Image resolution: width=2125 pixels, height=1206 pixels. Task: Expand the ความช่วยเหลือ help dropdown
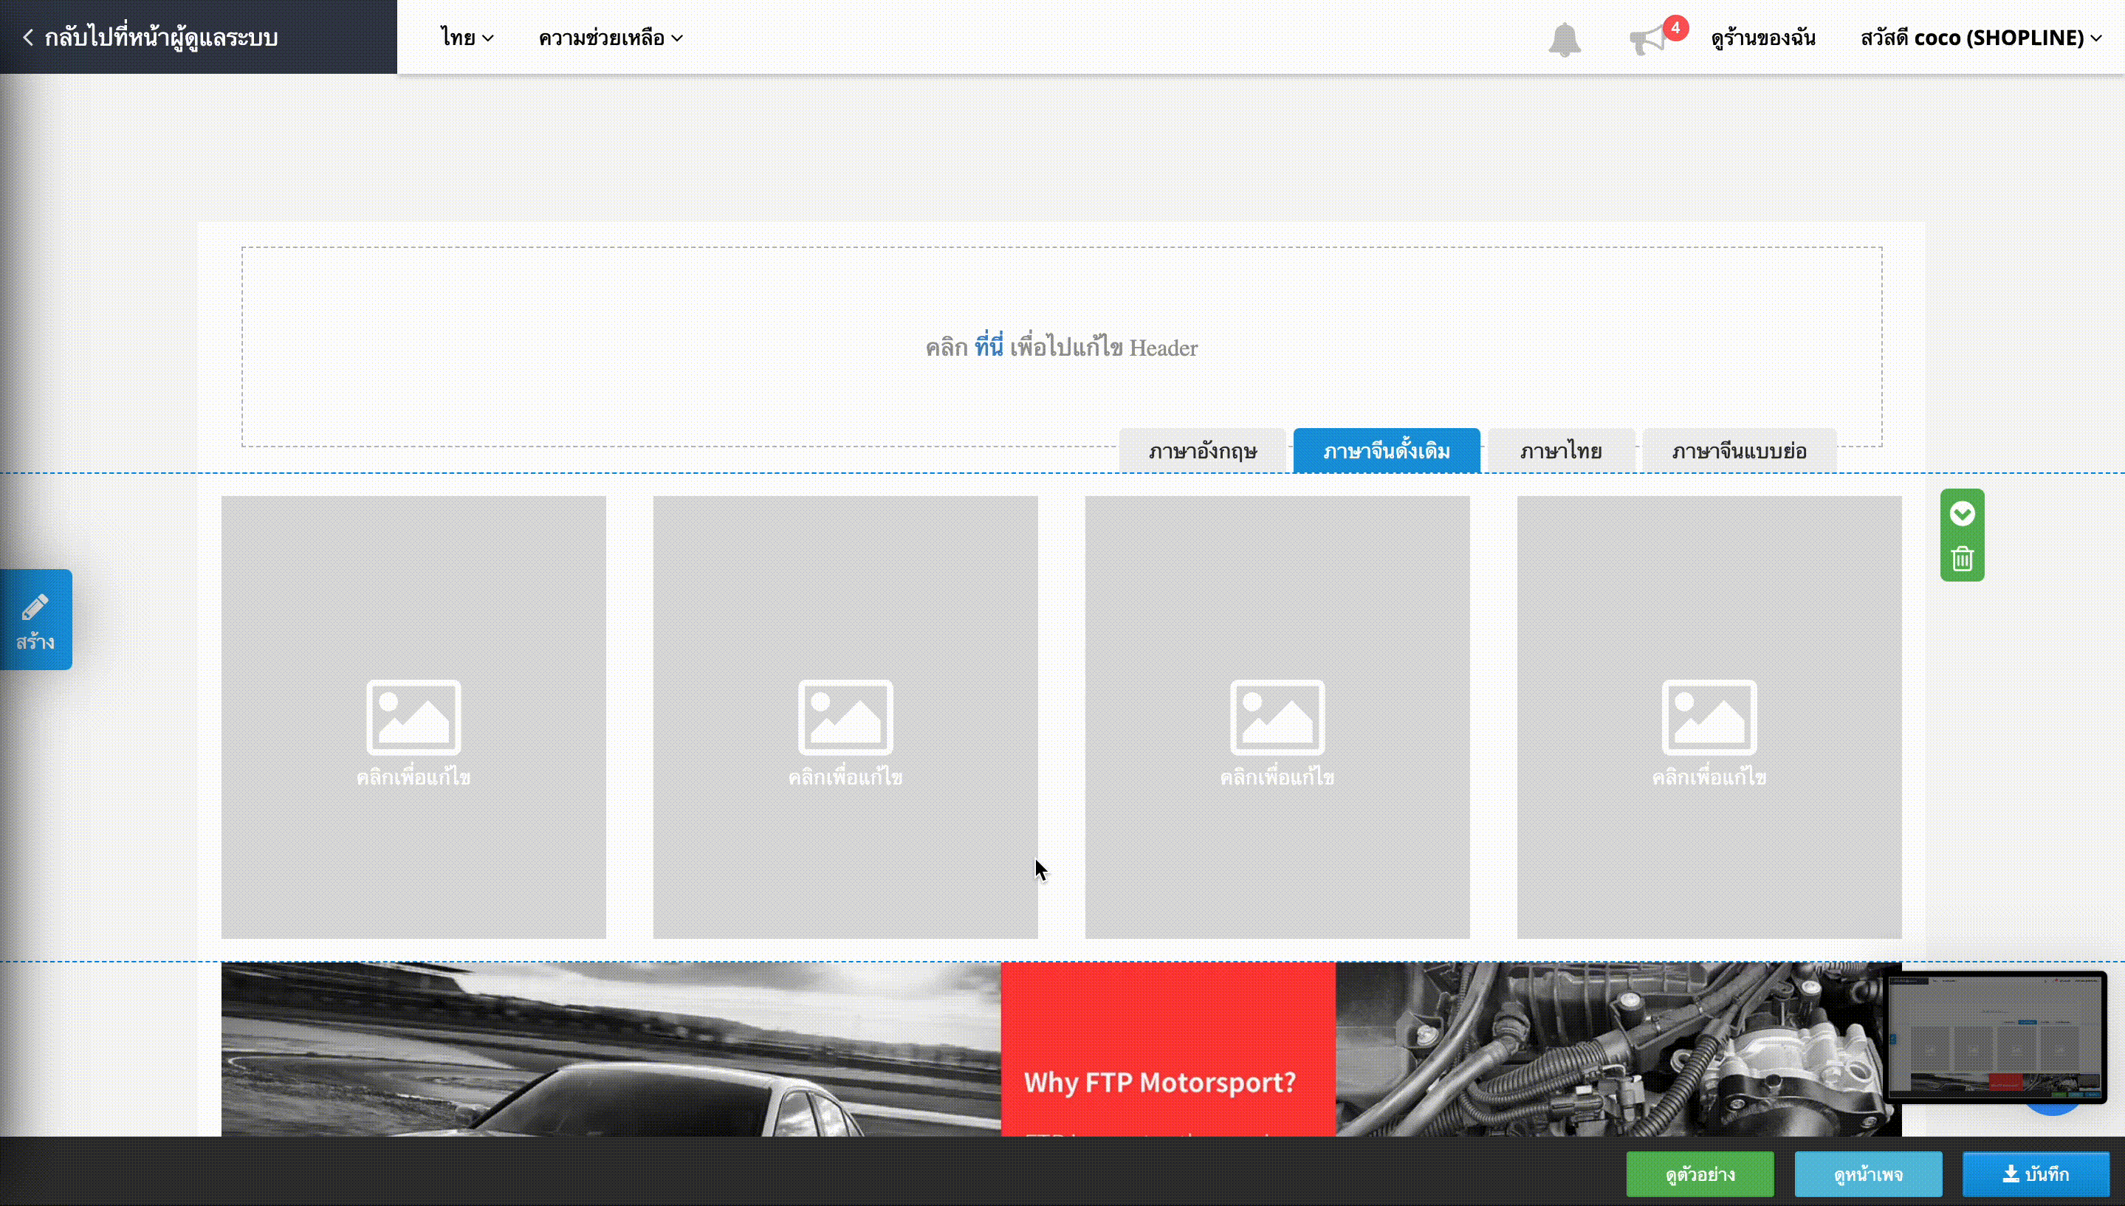click(x=611, y=38)
